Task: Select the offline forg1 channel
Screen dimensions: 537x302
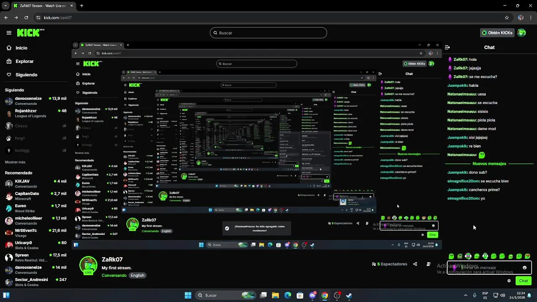Action: [x=36, y=138]
